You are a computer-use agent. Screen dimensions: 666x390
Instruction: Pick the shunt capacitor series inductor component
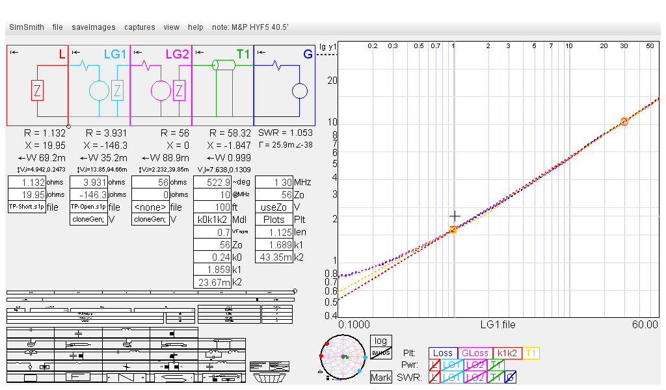click(x=222, y=365)
